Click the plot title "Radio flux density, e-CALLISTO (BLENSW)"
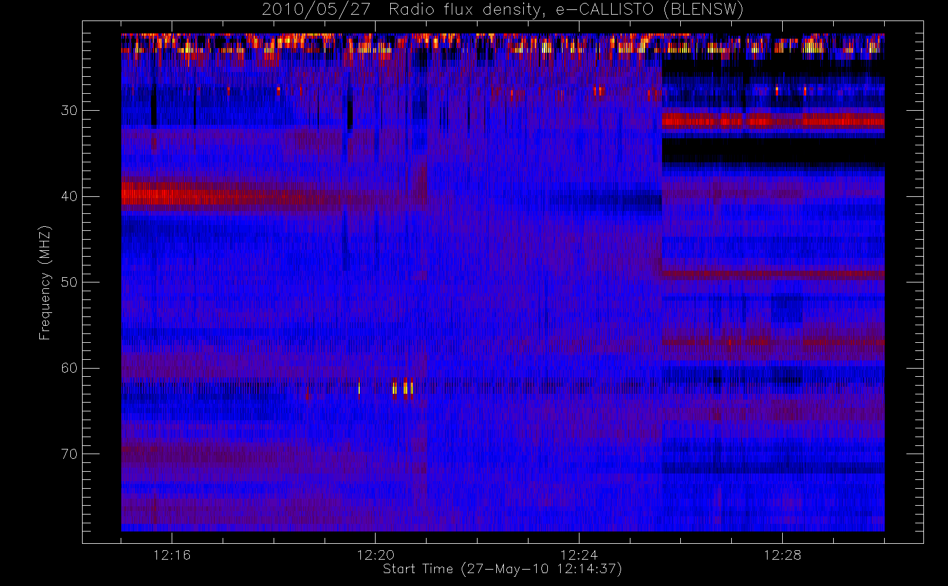This screenshot has height=586, width=948. (566, 9)
